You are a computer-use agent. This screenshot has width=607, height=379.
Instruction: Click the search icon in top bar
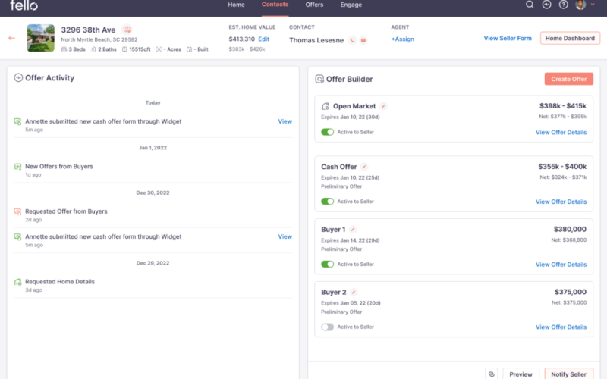pyautogui.click(x=530, y=5)
